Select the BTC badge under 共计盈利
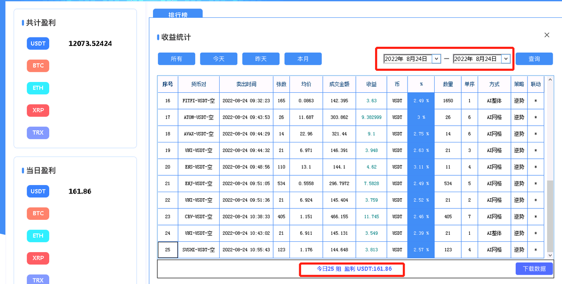The image size is (562, 284). [38, 66]
